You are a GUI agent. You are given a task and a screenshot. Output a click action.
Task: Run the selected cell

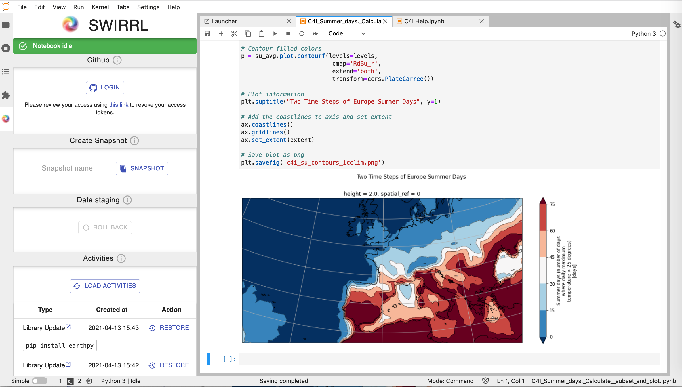(x=275, y=34)
